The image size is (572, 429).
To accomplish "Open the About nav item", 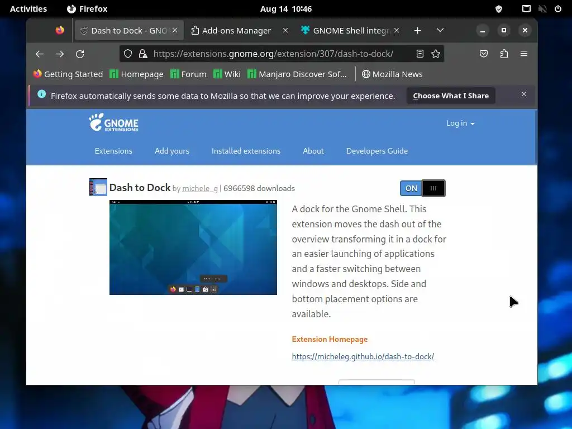I will [x=313, y=151].
